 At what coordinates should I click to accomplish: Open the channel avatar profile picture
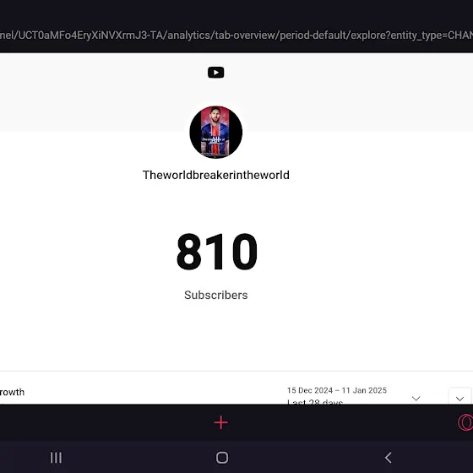(x=215, y=132)
